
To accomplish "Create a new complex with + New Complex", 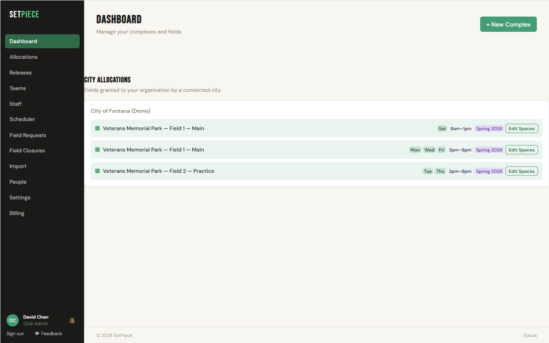I will click(508, 24).
